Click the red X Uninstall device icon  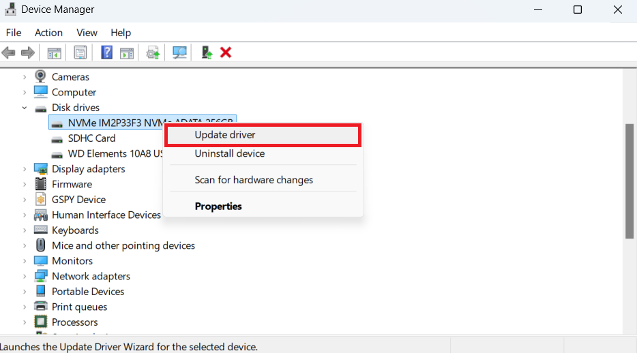[226, 52]
